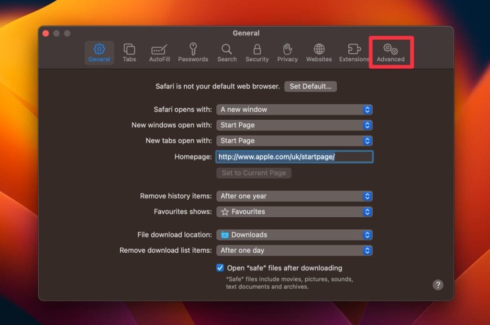Screen dimensions: 490x325
Task: Select the Websites globe icon
Action: [319, 53]
